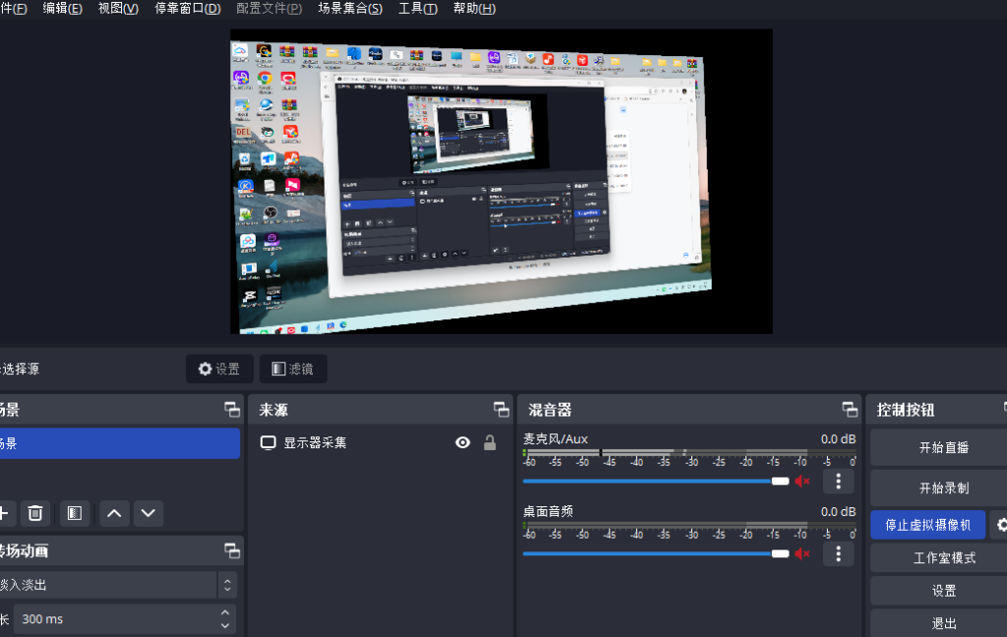This screenshot has height=637, width=1007.
Task: Toggle visibility of 显示器采集 source
Action: tap(462, 442)
